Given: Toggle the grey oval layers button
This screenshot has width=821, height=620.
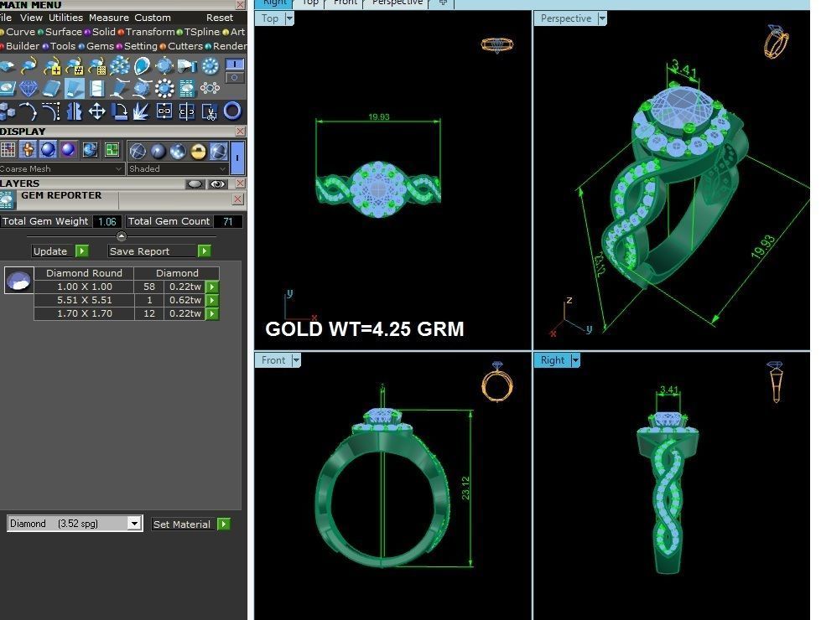Looking at the screenshot, I should [x=195, y=183].
